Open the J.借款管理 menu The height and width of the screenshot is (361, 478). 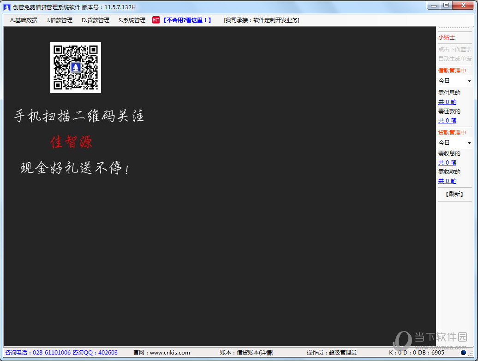(60, 20)
